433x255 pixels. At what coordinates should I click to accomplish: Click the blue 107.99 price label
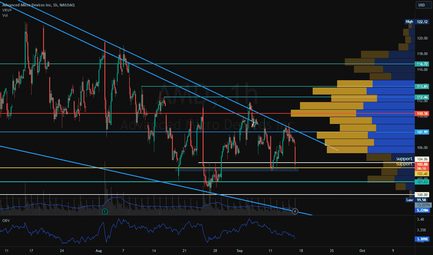point(422,132)
